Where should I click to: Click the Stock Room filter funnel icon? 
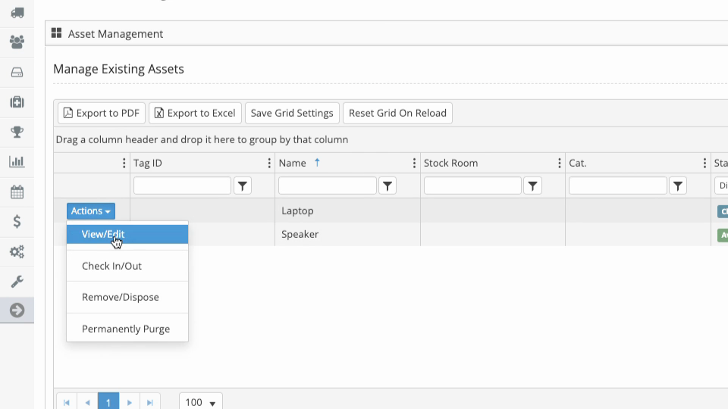(532, 186)
